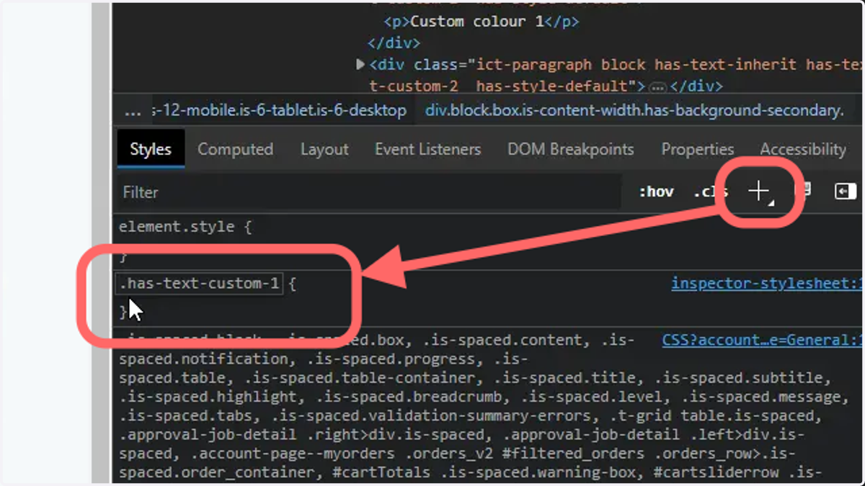Click the '.t-grid table.is-spaced' selector text
865x486 pixels.
click(714, 415)
